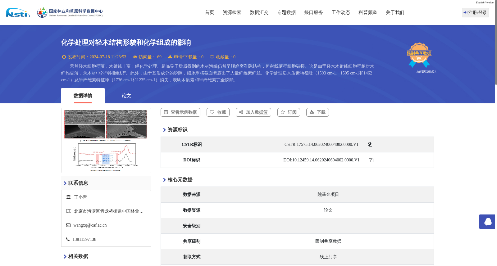Image resolution: width=497 pixels, height=266 pixels.
Task: Click the 限制共享数据 table cell
Action: click(328, 241)
